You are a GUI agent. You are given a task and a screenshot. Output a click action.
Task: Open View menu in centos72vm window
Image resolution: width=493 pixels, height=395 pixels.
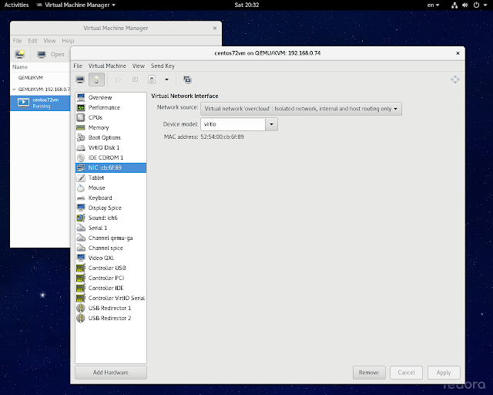(139, 66)
